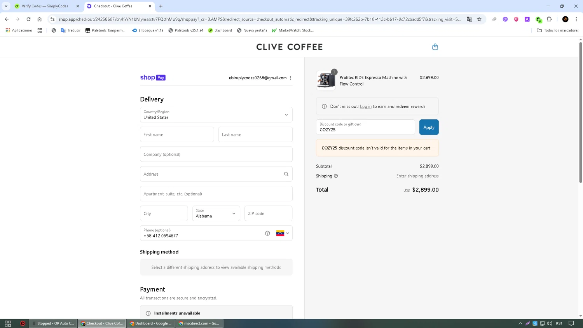Expand the Country/Region dropdown
Image resolution: width=583 pixels, height=328 pixels.
[x=216, y=115]
